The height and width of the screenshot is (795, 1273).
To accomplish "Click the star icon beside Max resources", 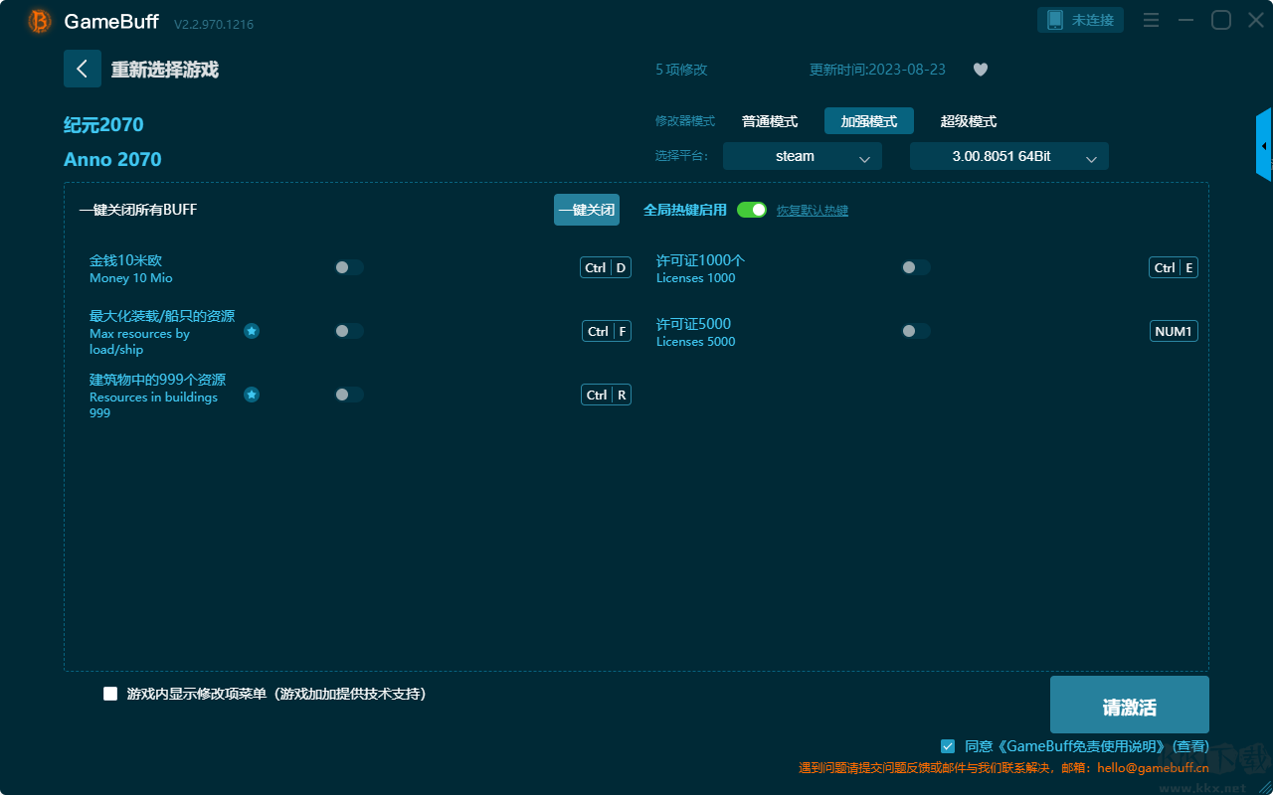I will (x=252, y=331).
